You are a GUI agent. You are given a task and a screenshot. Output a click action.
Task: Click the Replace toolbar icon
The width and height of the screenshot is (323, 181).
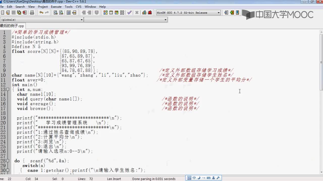pyautogui.click(x=61, y=13)
